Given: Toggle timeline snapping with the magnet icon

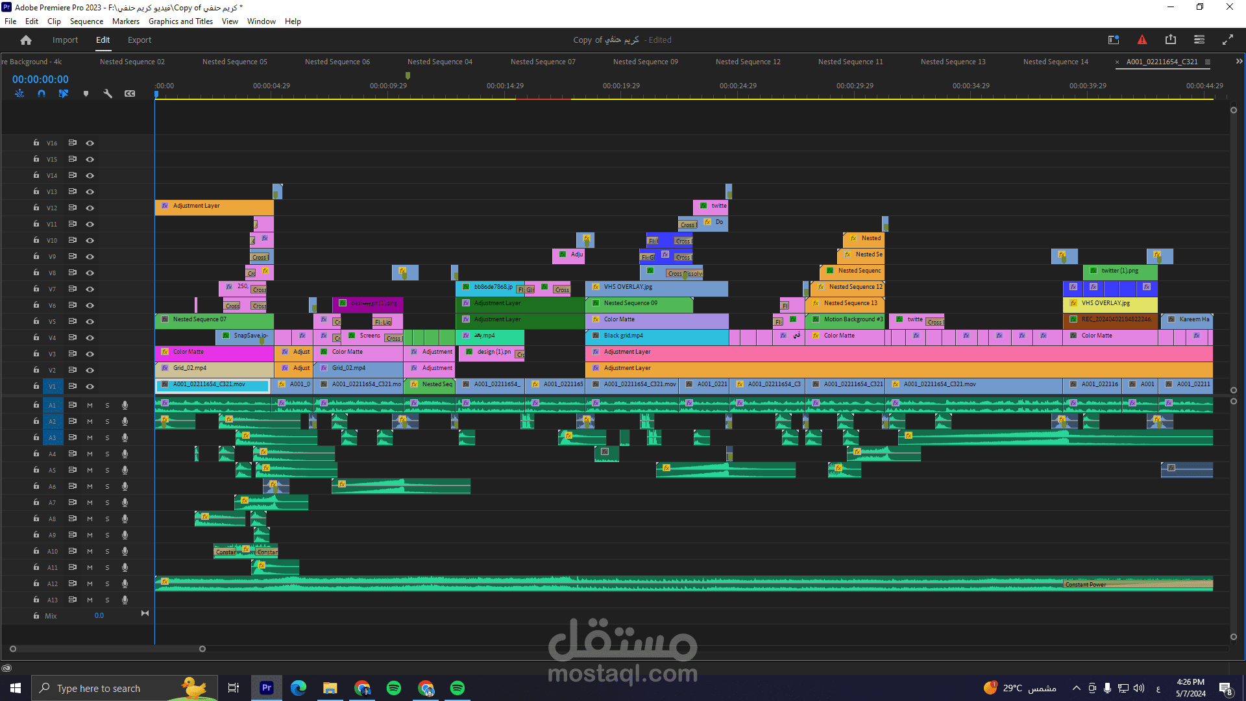Looking at the screenshot, I should click(42, 93).
